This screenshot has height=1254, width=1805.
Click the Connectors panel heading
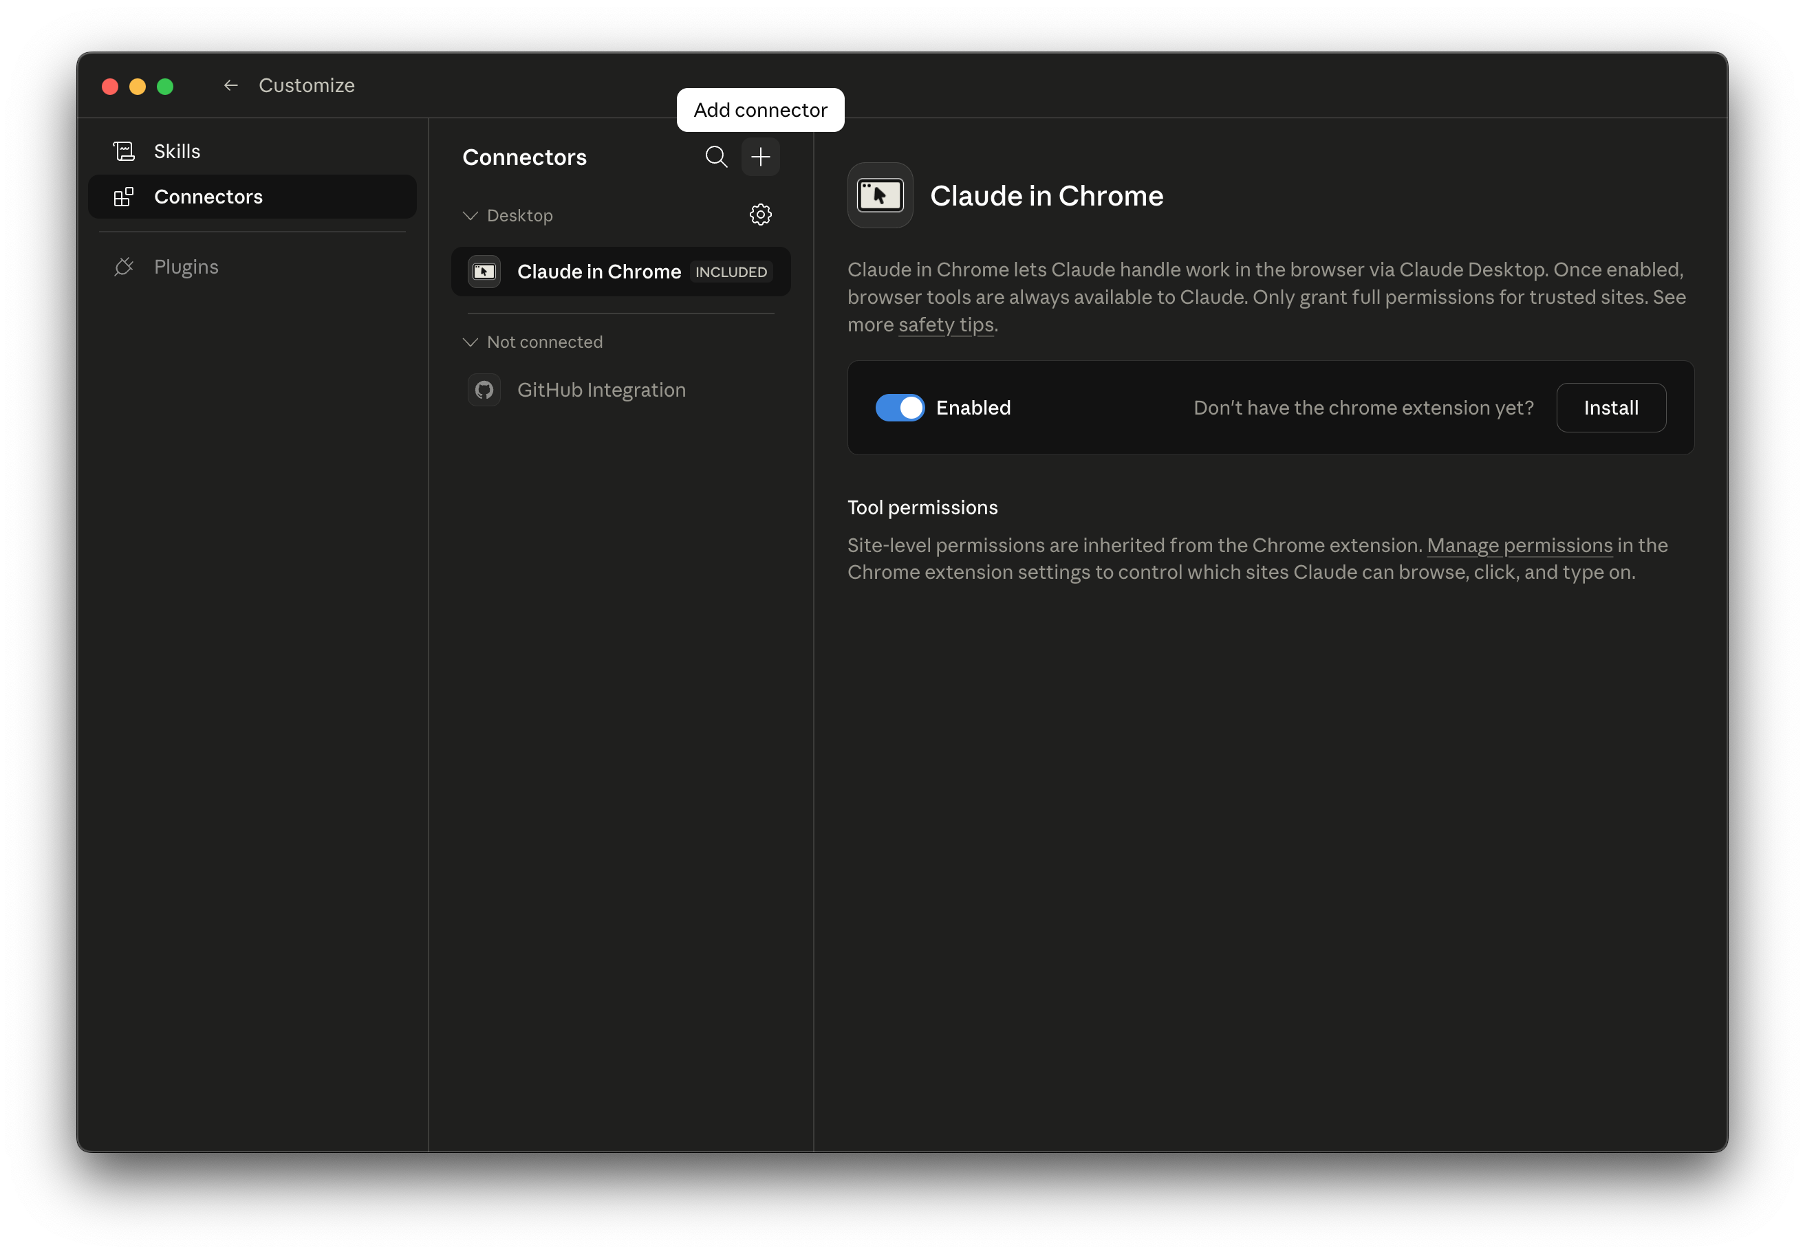524,157
